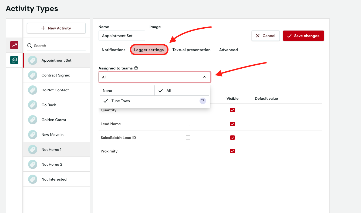
Task: Click the Default value column header
Action: (266, 98)
